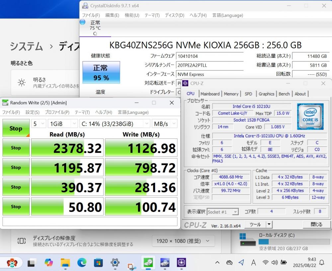Switch to CrystalDiskInfo on the taskbar
332x271 pixels.
pyautogui.click(x=165, y=263)
